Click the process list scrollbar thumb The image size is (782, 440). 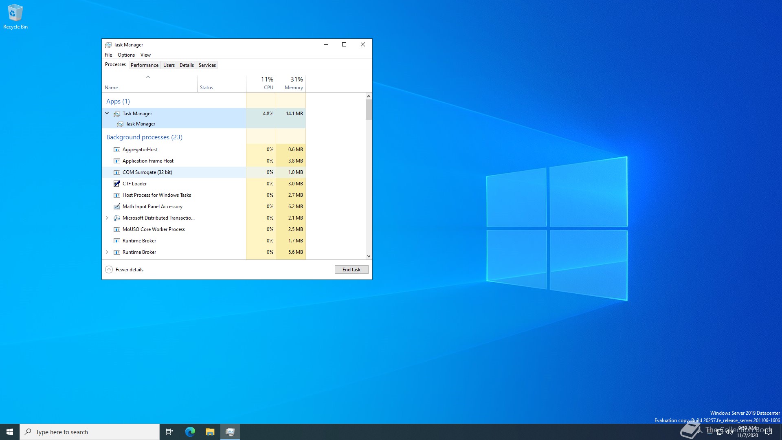(x=369, y=110)
